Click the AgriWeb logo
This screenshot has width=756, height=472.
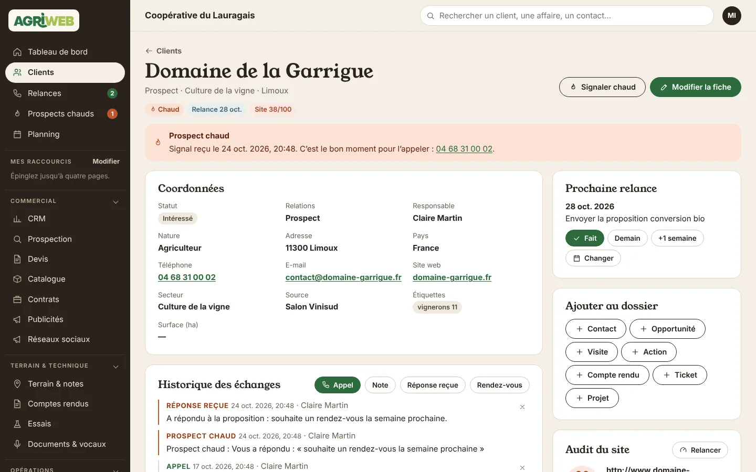click(44, 21)
